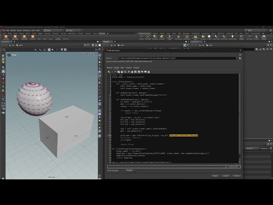Add a Spot Light from the shelf
Image resolution: width=273 pixels, height=205 pixels.
click(x=155, y=37)
